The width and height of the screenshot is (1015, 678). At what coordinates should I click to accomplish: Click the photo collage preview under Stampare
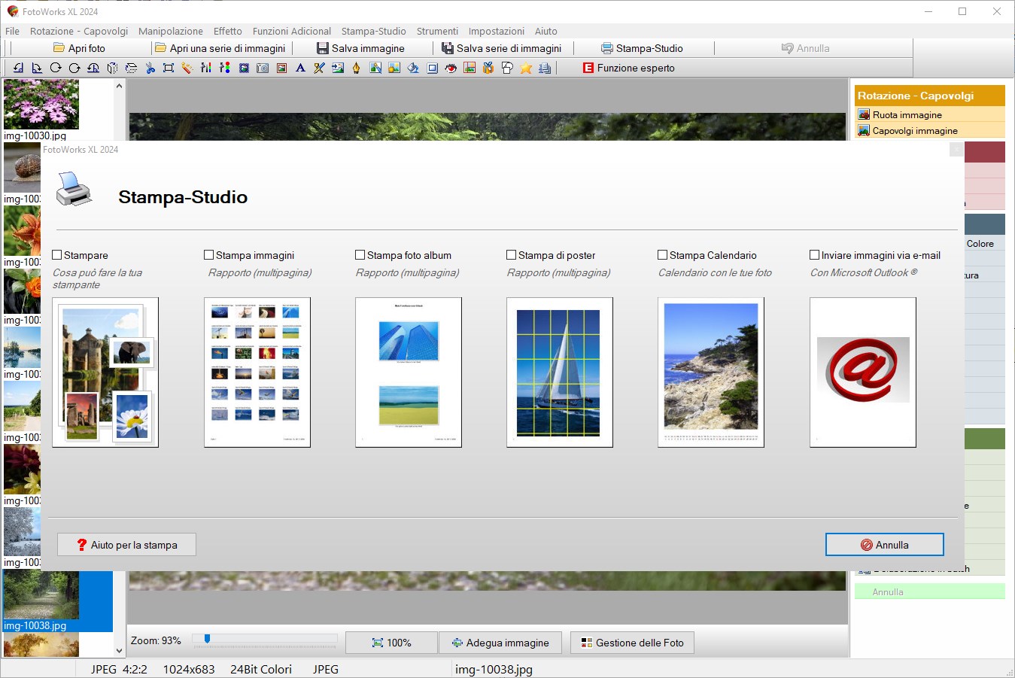tap(105, 372)
